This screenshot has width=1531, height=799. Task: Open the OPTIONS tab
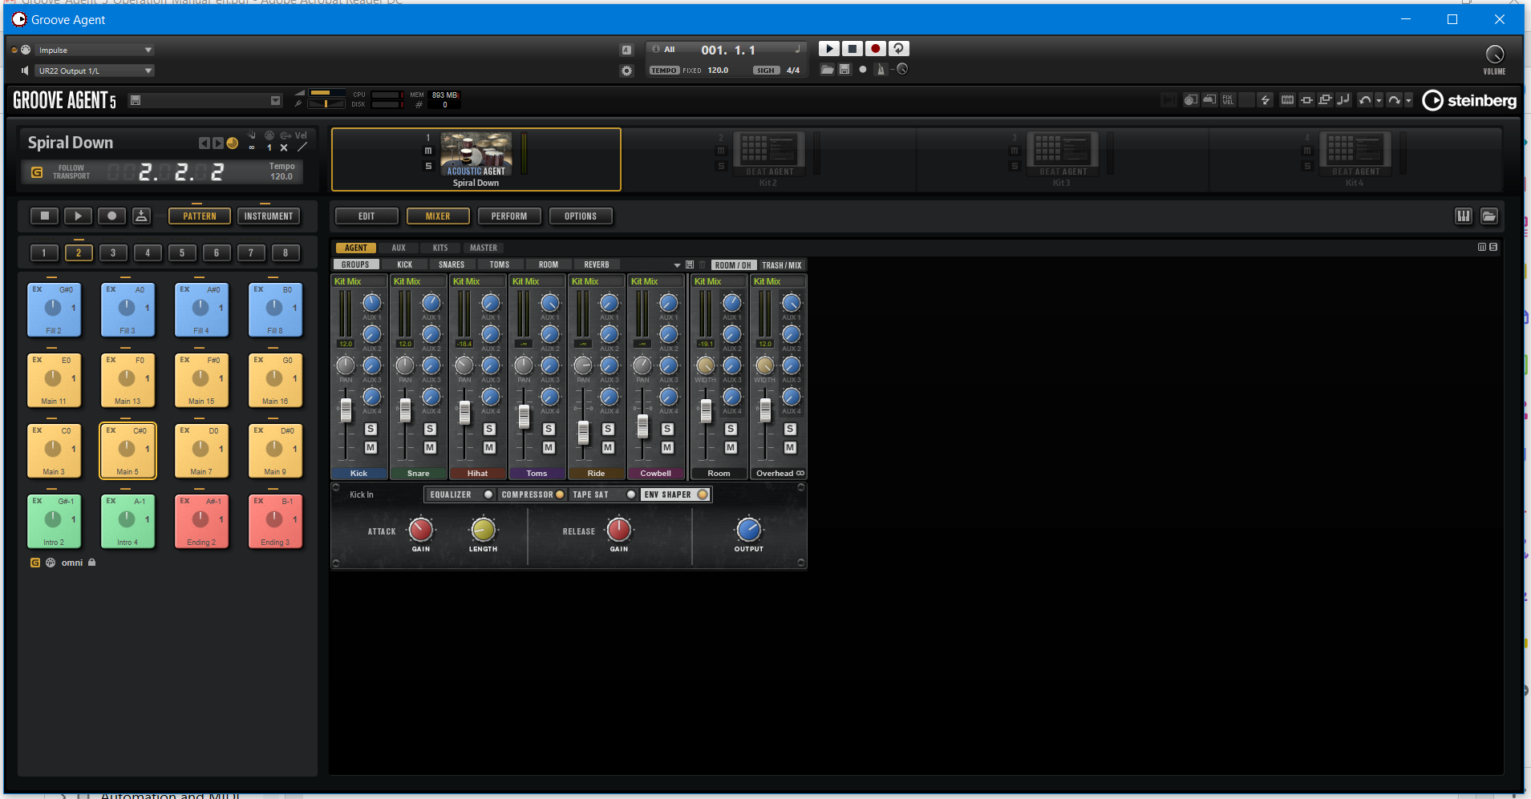pos(581,216)
